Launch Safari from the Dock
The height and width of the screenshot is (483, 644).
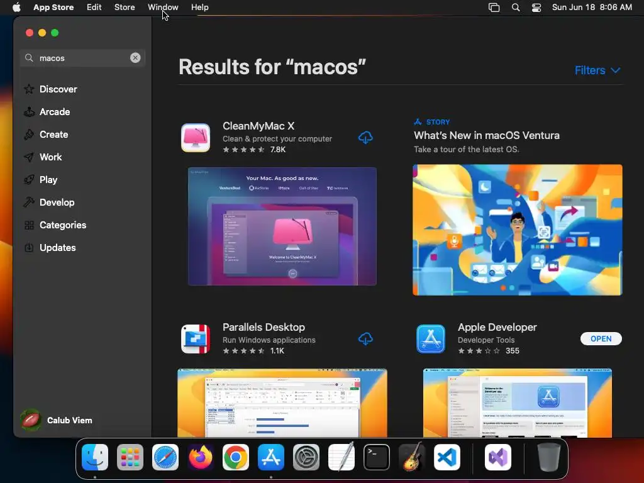[165, 457]
